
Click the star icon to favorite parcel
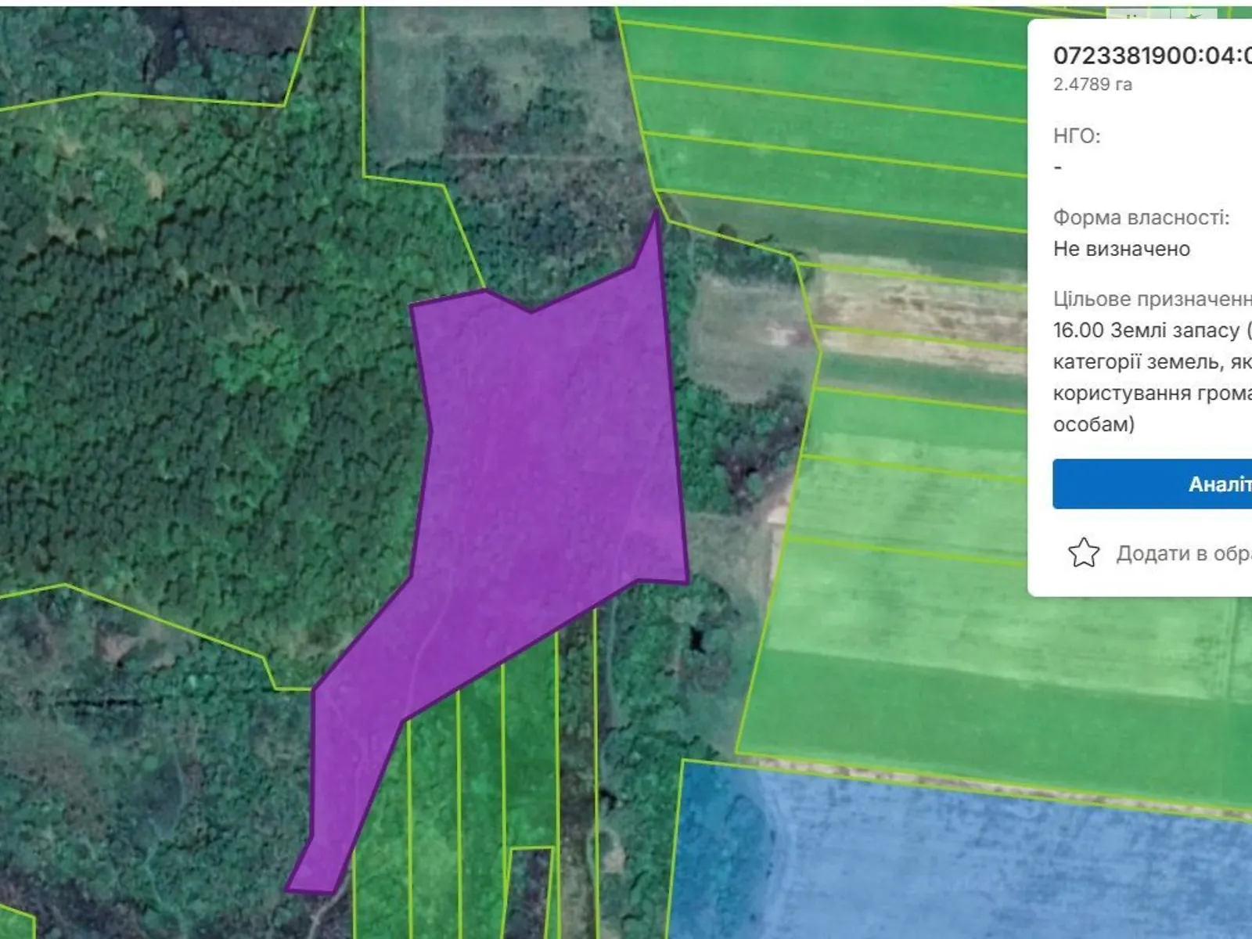(1084, 552)
